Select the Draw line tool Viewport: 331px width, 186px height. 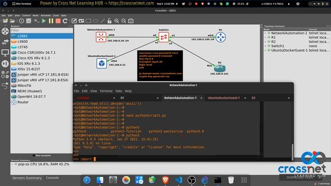[102, 21]
